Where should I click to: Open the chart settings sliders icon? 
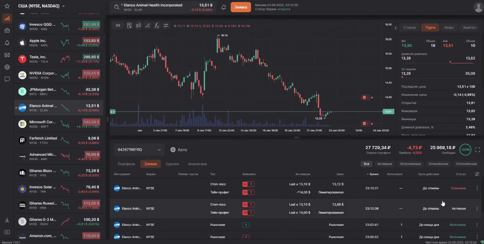pos(166,26)
